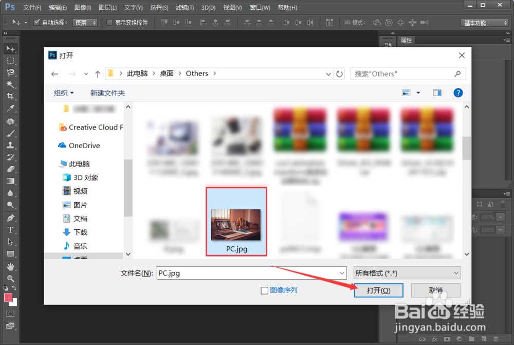Click the 新建文件夹 button
514x345 pixels.
click(107, 93)
